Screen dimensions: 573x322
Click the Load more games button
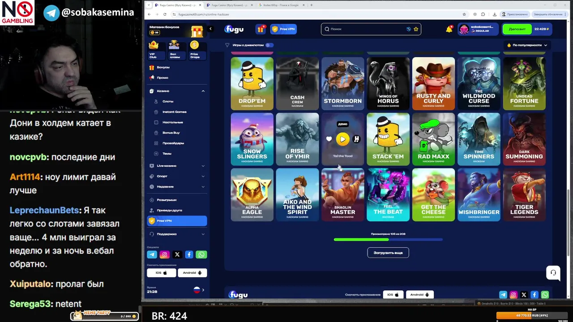(388, 253)
